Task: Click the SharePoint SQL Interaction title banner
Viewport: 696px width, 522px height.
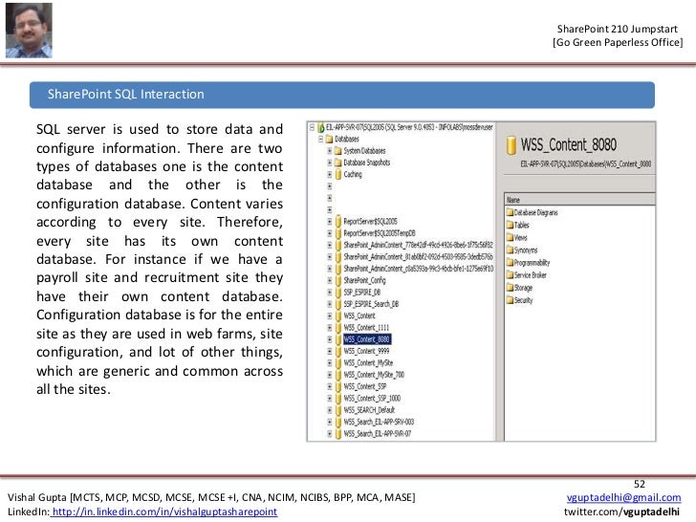Action: 342,95
